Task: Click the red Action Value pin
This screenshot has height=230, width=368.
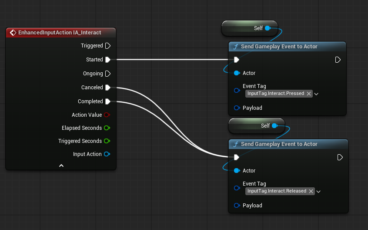Action: pos(107,115)
